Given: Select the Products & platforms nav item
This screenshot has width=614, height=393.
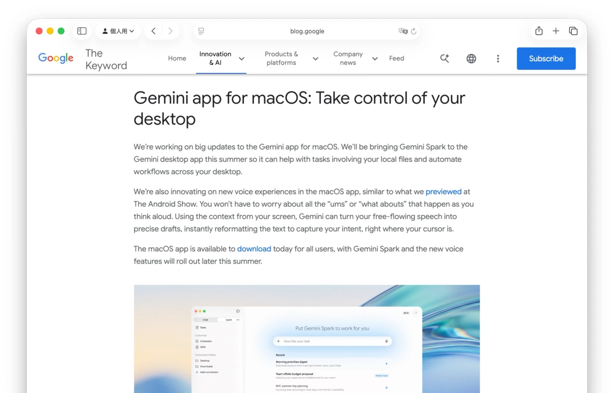Looking at the screenshot, I should point(281,58).
